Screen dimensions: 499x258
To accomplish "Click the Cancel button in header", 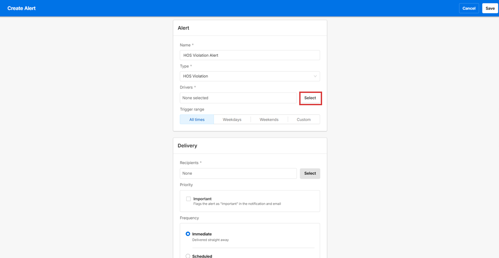I will click(x=469, y=8).
